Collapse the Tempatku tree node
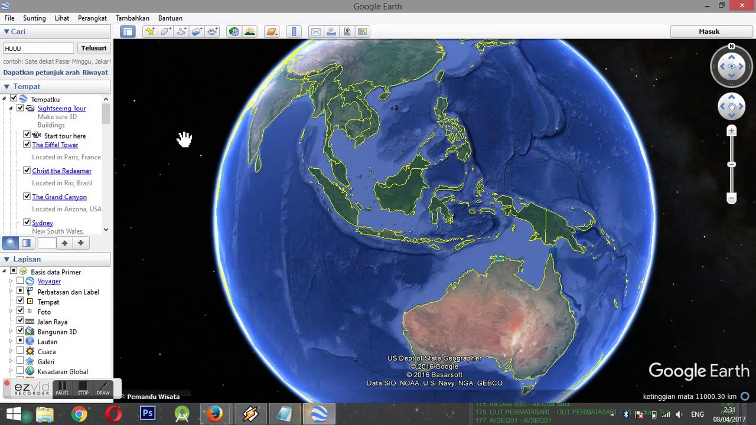Viewport: 756px width, 425px height. [x=4, y=99]
